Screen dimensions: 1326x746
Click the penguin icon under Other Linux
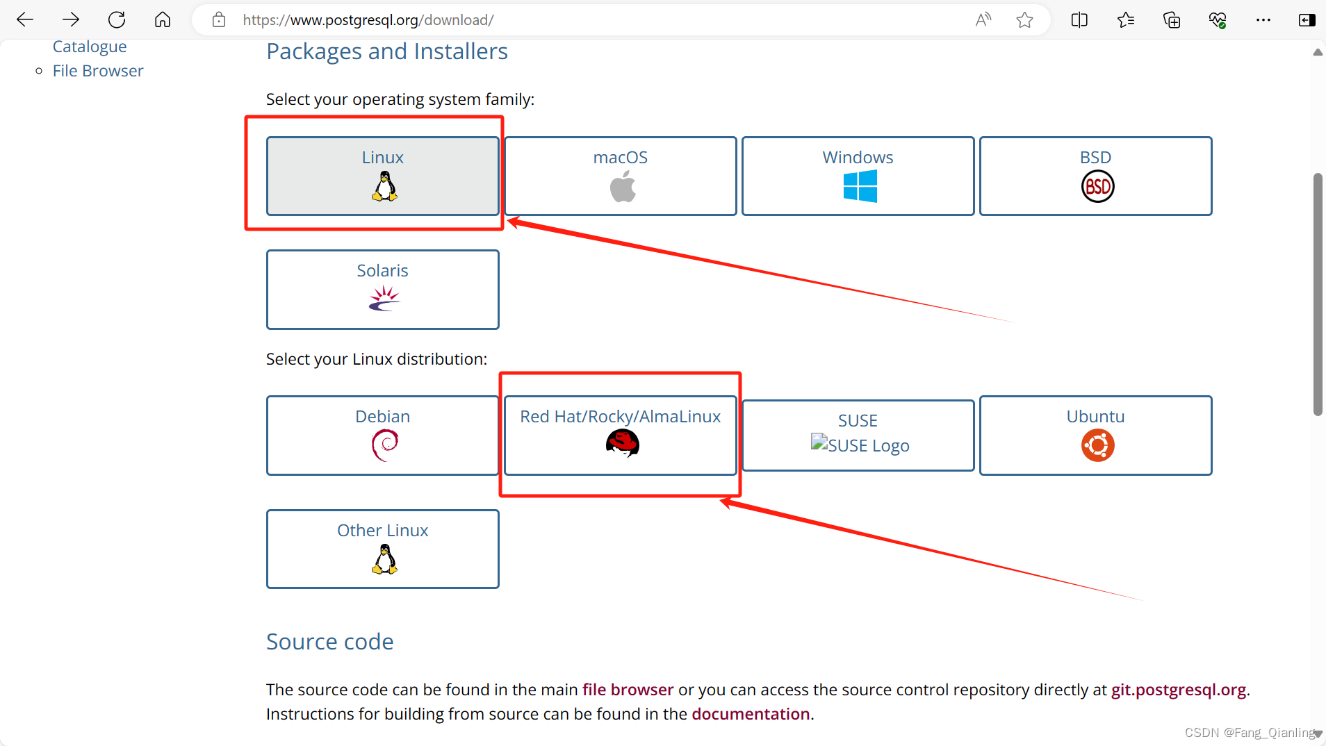pyautogui.click(x=384, y=559)
